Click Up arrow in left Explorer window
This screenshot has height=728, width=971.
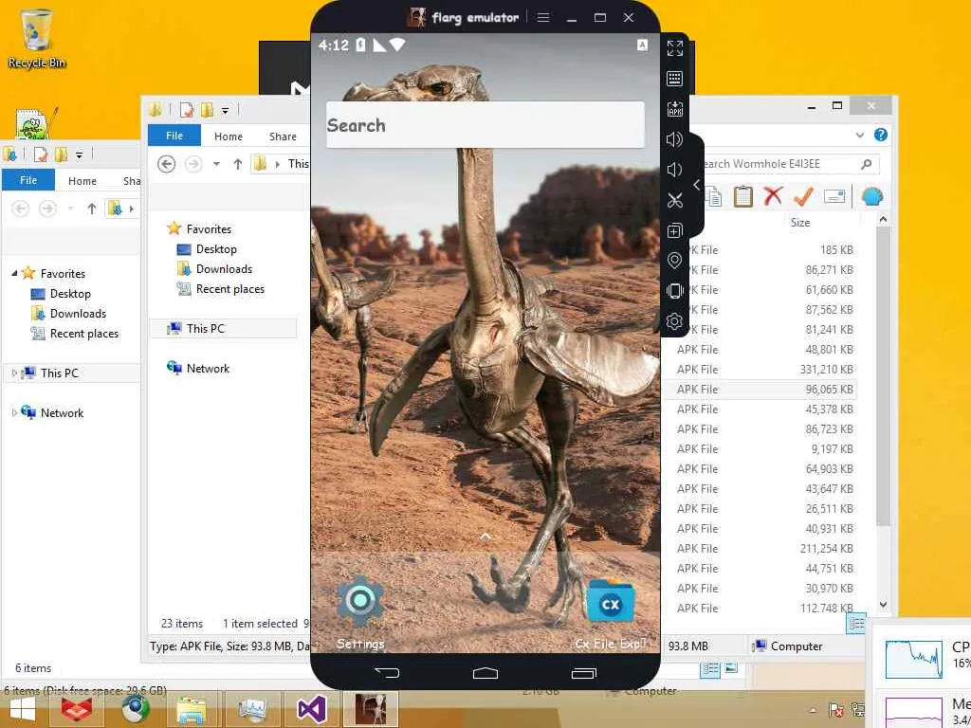coord(92,209)
